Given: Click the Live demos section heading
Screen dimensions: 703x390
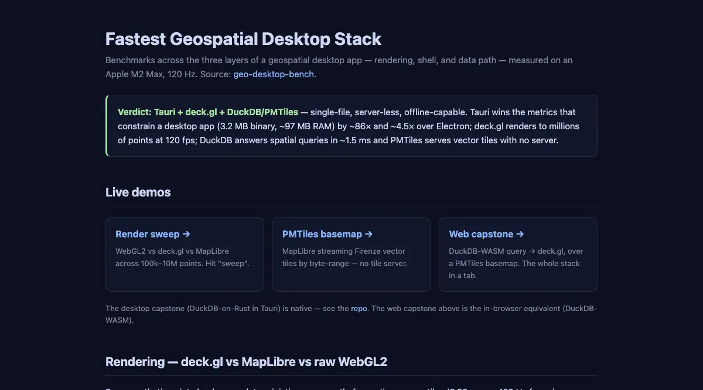Looking at the screenshot, I should [x=138, y=192].
